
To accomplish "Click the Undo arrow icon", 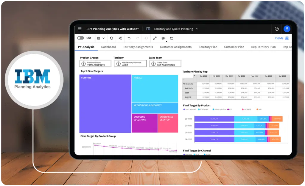I will 129,38.
